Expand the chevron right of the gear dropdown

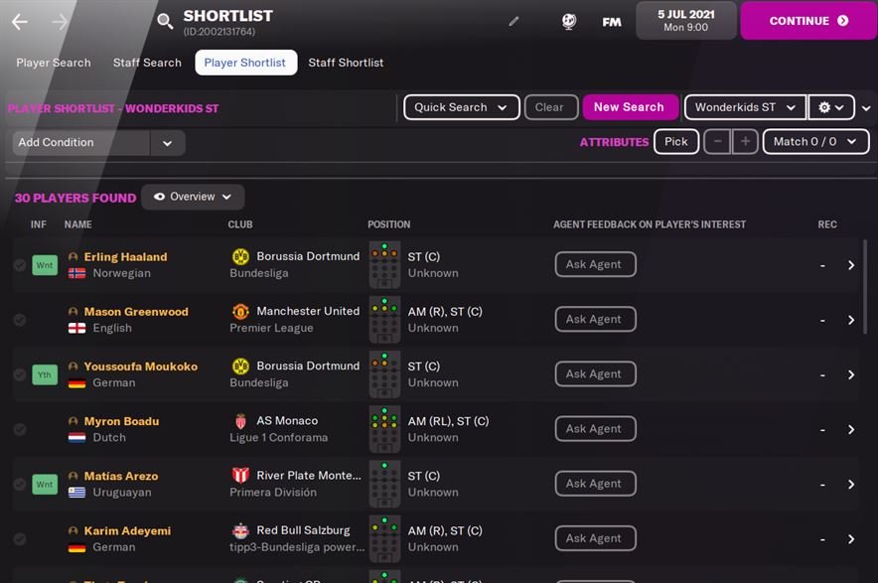tap(866, 108)
